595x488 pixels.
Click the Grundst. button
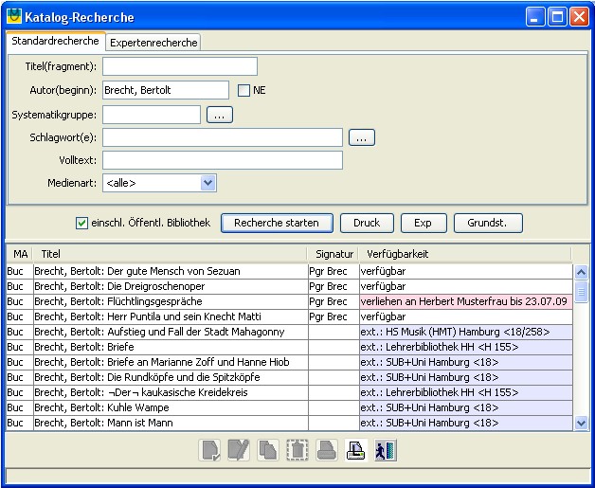[x=488, y=223]
